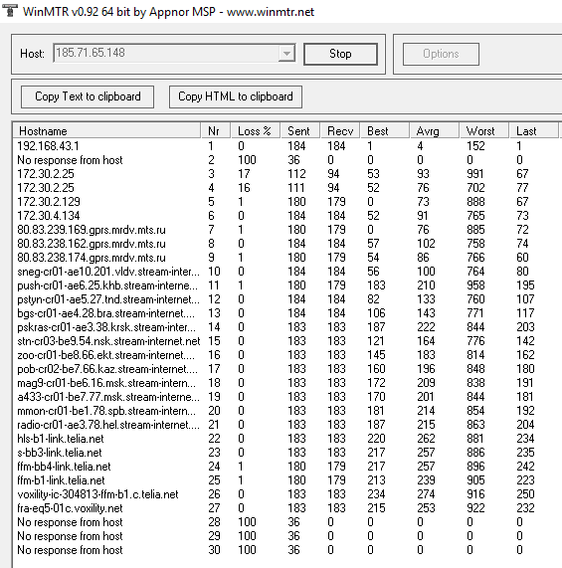Select the 80.83.239.169.gprs.mrdv.mts.ru row

point(287,230)
